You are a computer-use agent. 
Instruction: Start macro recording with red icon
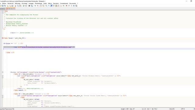click(66, 6)
